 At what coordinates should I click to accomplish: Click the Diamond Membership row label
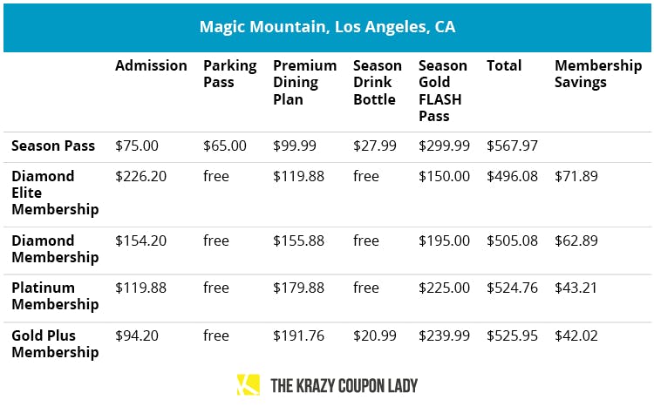click(x=55, y=248)
